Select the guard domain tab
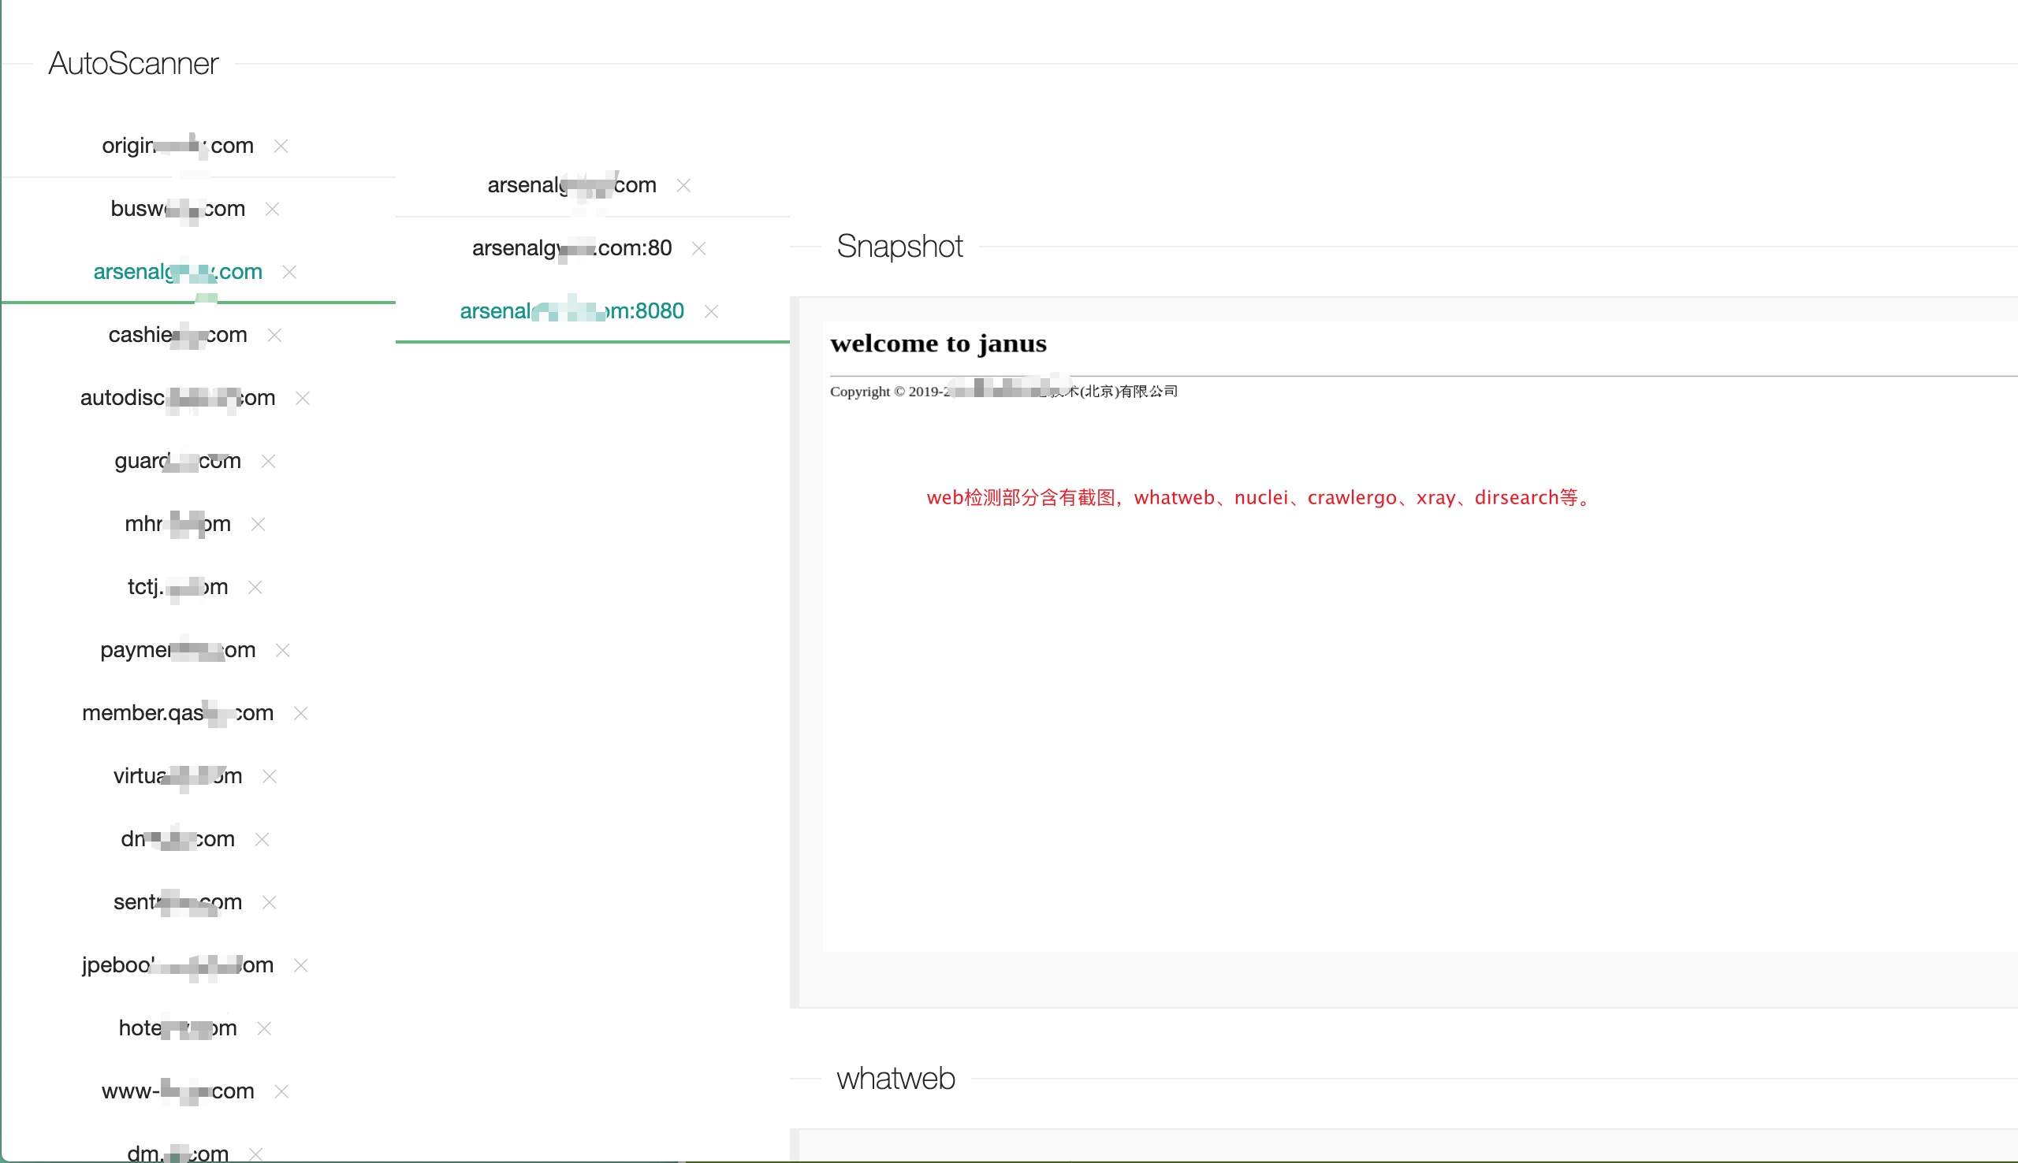The height and width of the screenshot is (1163, 2018). pyautogui.click(x=177, y=461)
